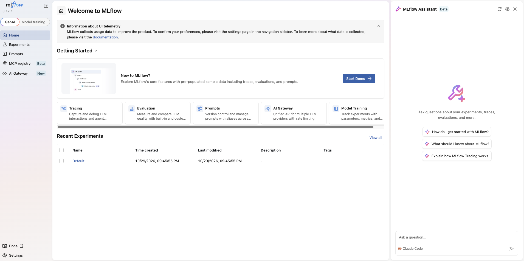
Task: Click the info icon in telemetry banner
Action: pos(63,26)
